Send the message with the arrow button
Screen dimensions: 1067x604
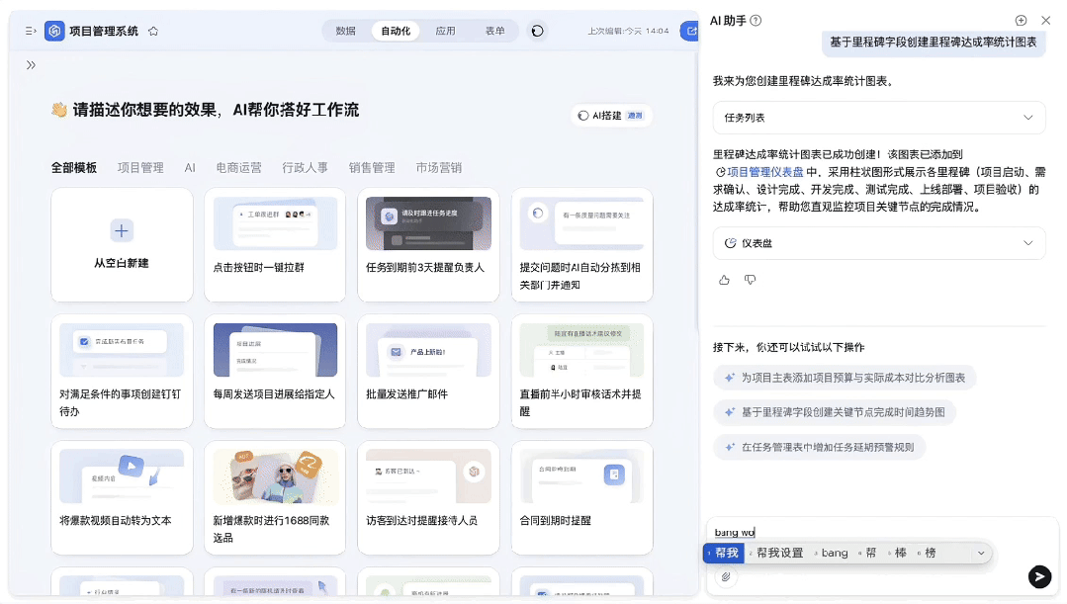tap(1038, 576)
